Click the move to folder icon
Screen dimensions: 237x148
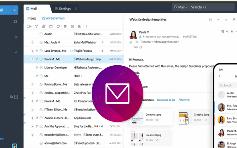coord(51,27)
